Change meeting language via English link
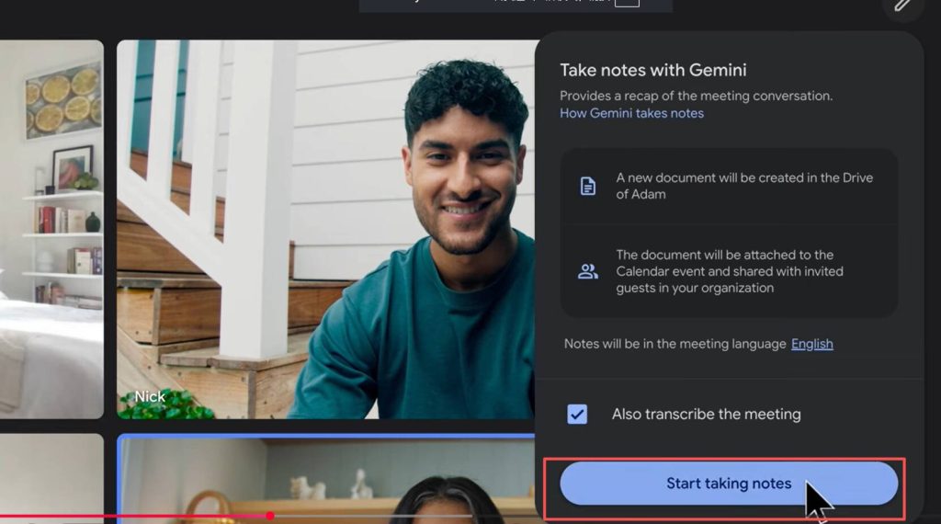 click(811, 344)
